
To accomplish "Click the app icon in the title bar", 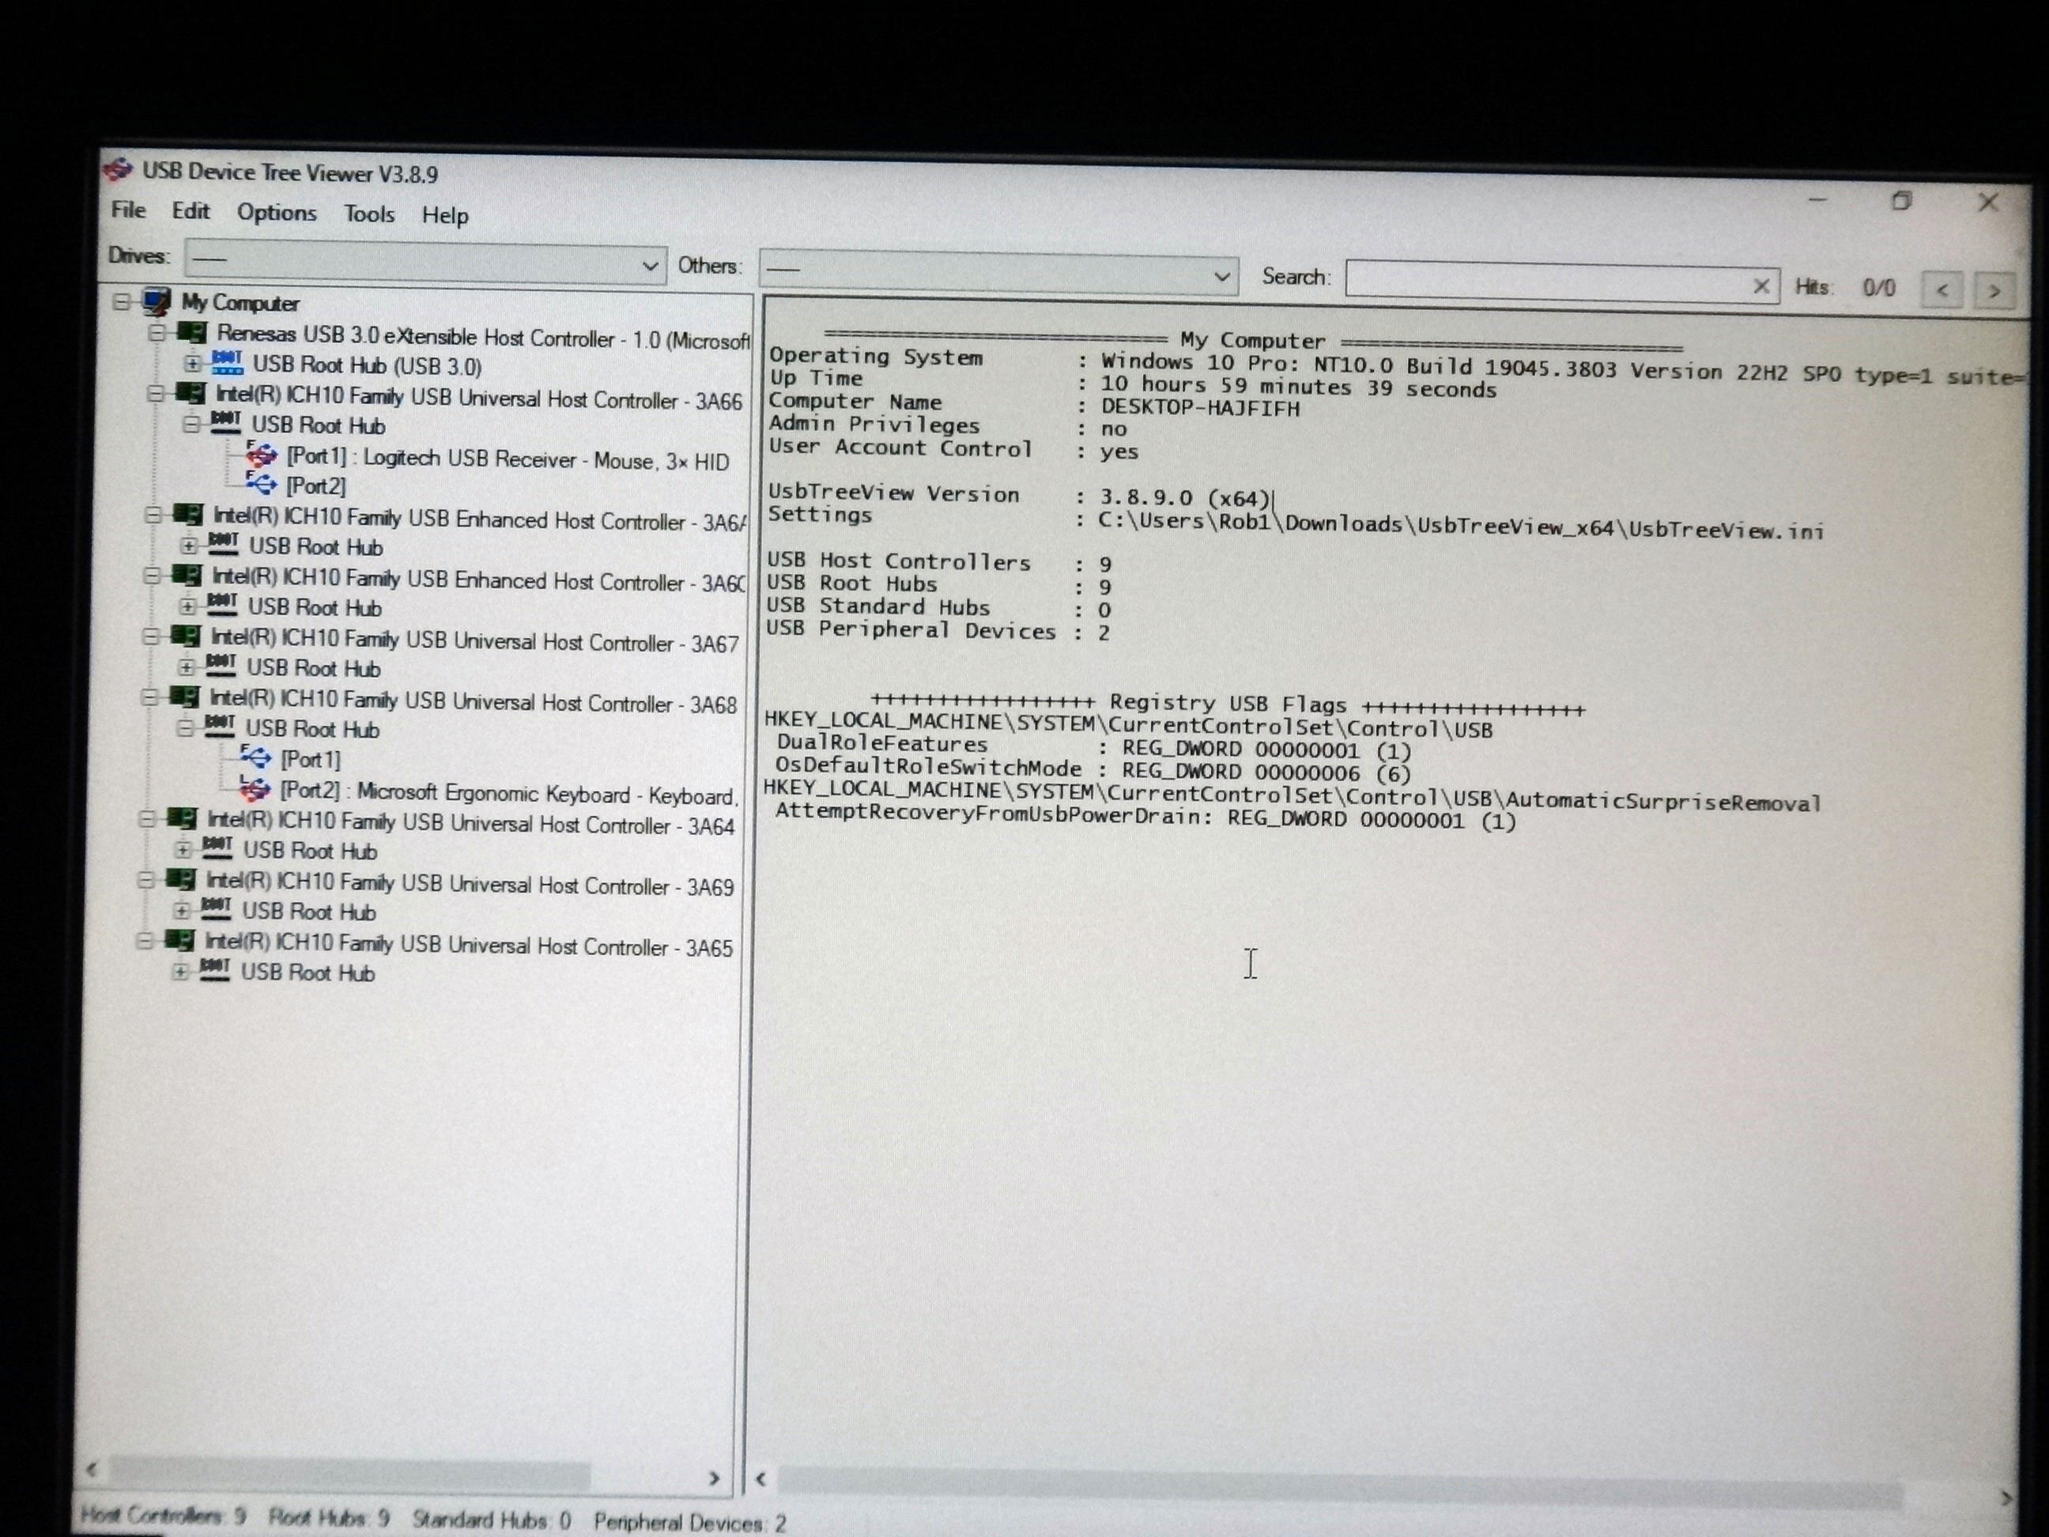I will click(119, 169).
